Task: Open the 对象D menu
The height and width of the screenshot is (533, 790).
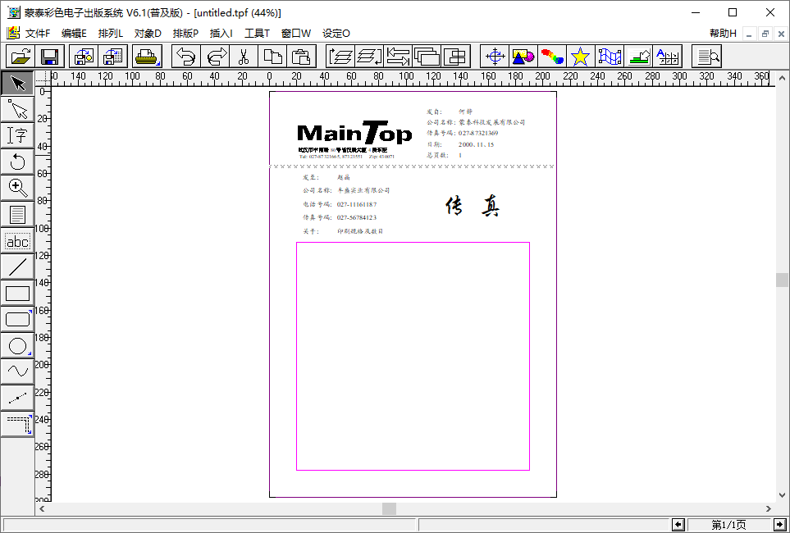Action: pyautogui.click(x=148, y=34)
